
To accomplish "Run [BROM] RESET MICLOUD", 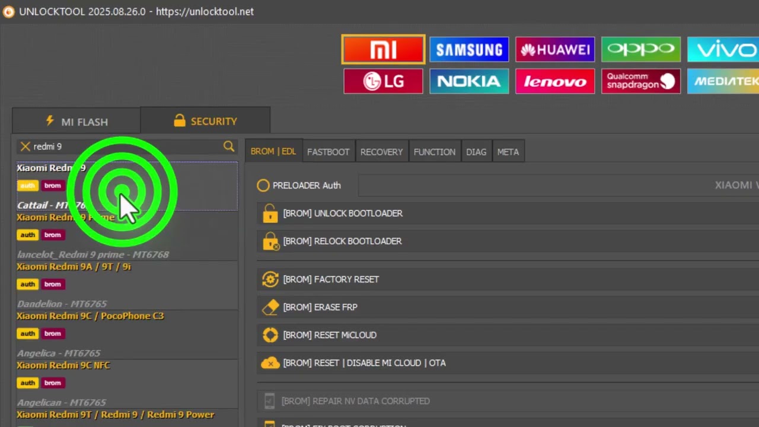I will pyautogui.click(x=508, y=335).
